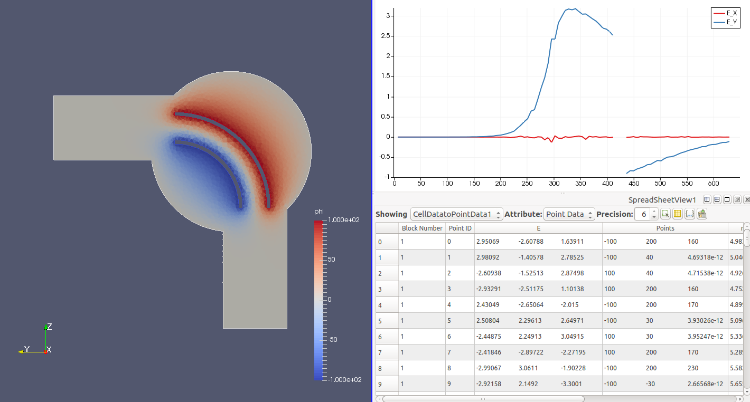Increase the Precision value by one
Screen dimensions: 750x402
tap(654, 211)
